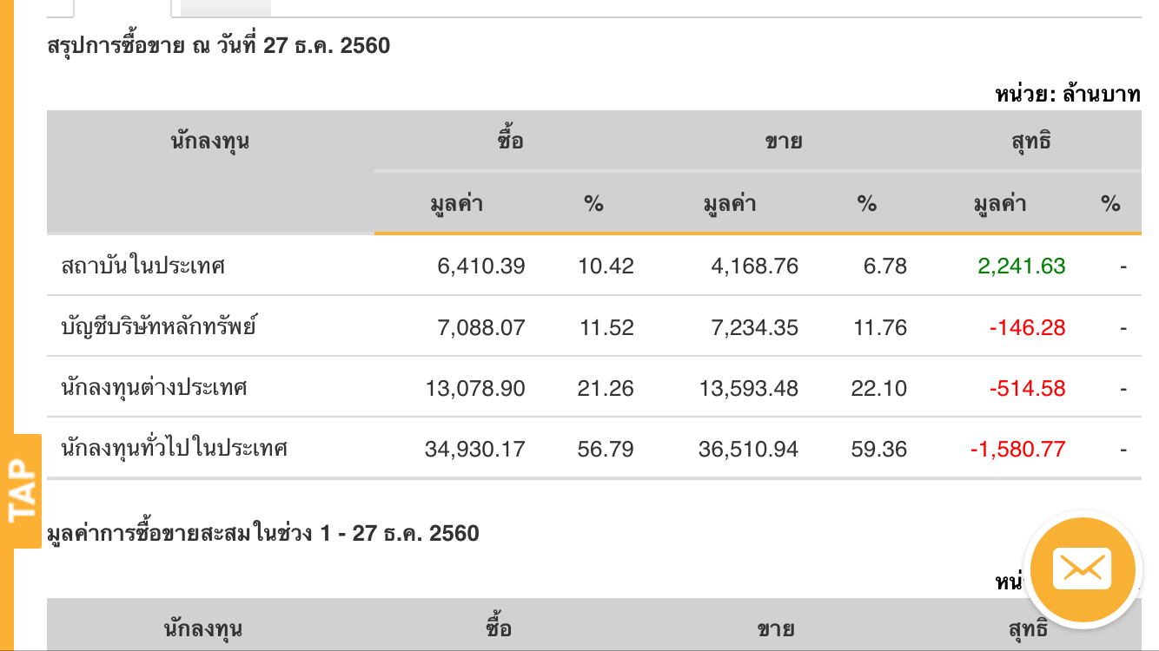
Task: Select the บัญชีบริษัทหลักทรัพย์ row label
Action: pyautogui.click(x=159, y=327)
